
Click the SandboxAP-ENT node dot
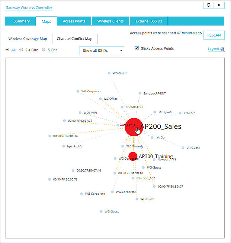pyautogui.click(x=140, y=93)
